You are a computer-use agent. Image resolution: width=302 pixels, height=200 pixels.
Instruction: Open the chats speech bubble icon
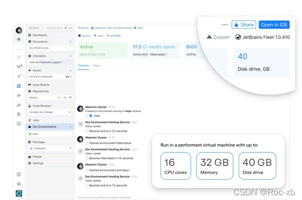point(19,67)
